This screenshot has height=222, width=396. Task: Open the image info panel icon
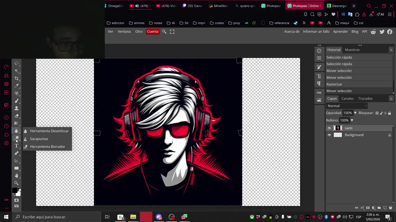click(319, 100)
